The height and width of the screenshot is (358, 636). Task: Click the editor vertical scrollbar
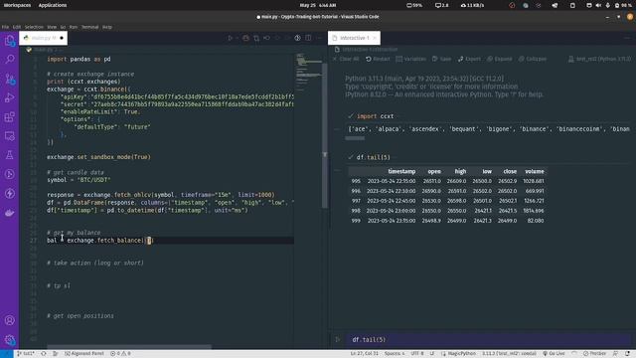click(325, 136)
